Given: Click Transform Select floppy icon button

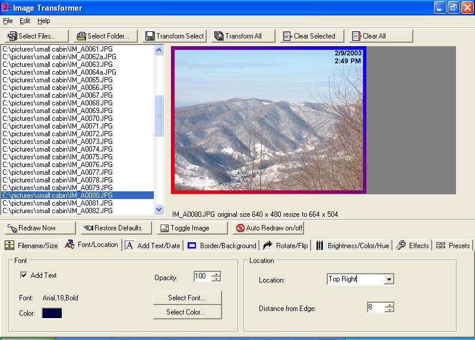Looking at the screenshot, I should click(175, 36).
